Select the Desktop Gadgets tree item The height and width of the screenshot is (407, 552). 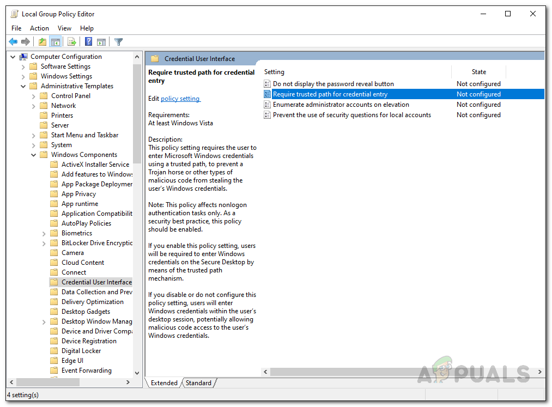(x=86, y=312)
